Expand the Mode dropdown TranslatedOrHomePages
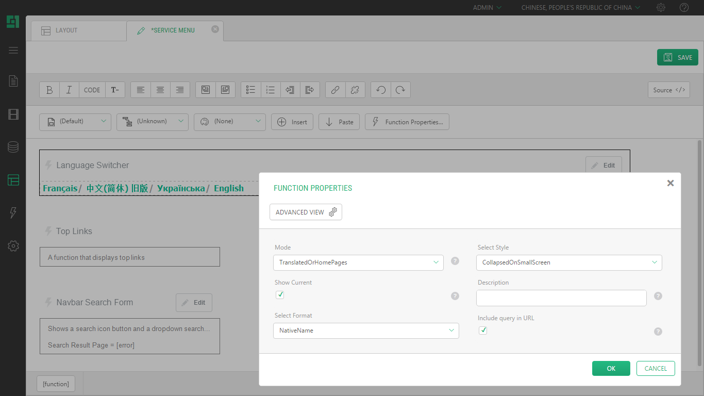The image size is (704, 396). tap(358, 262)
